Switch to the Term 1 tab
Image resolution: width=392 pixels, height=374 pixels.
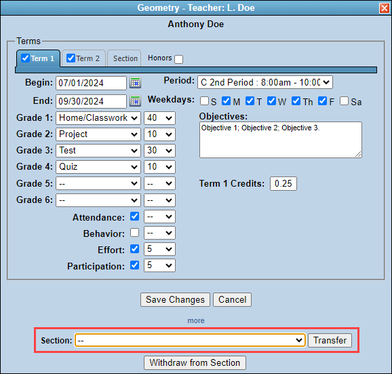pyautogui.click(x=38, y=58)
